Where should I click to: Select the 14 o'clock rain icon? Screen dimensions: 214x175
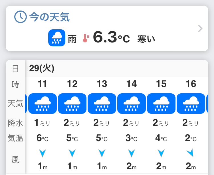[x=132, y=104]
